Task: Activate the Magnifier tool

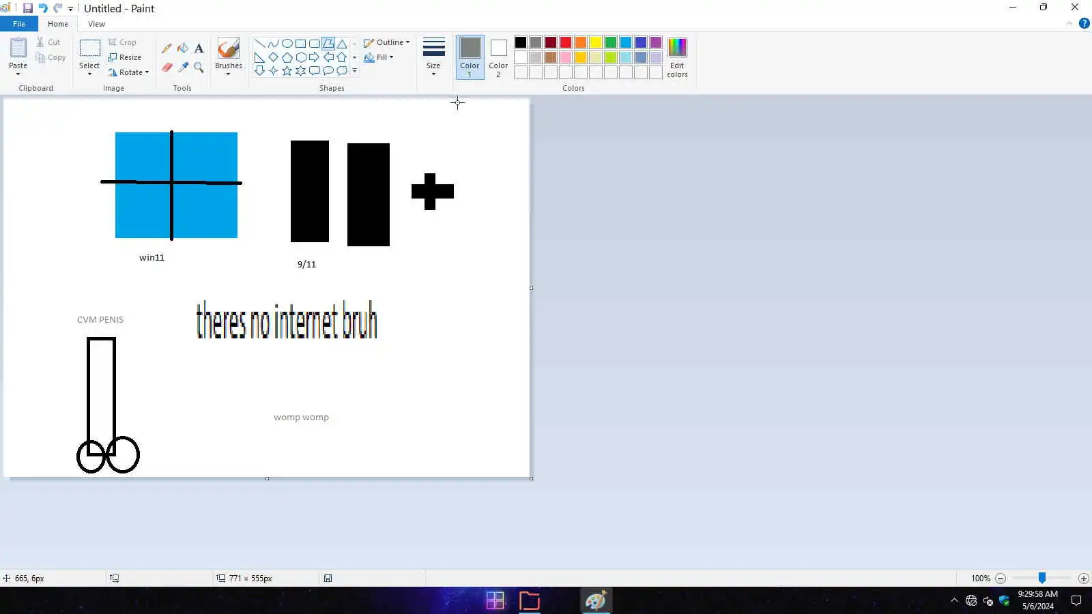Action: tap(199, 67)
